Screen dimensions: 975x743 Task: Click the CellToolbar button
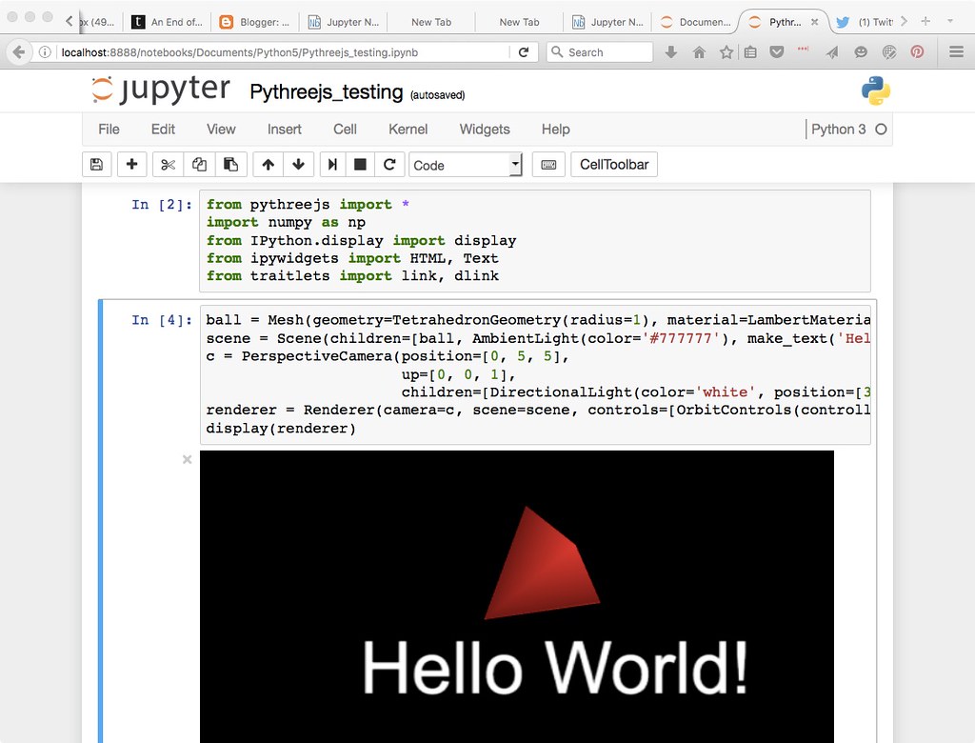click(x=613, y=164)
